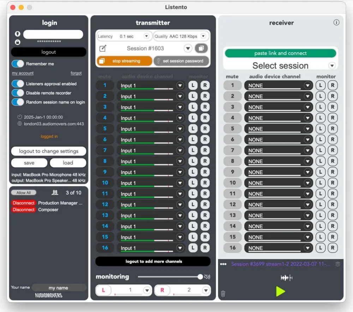Mute transmitter channel 10
Screen dimensions: 353x312
105,183
